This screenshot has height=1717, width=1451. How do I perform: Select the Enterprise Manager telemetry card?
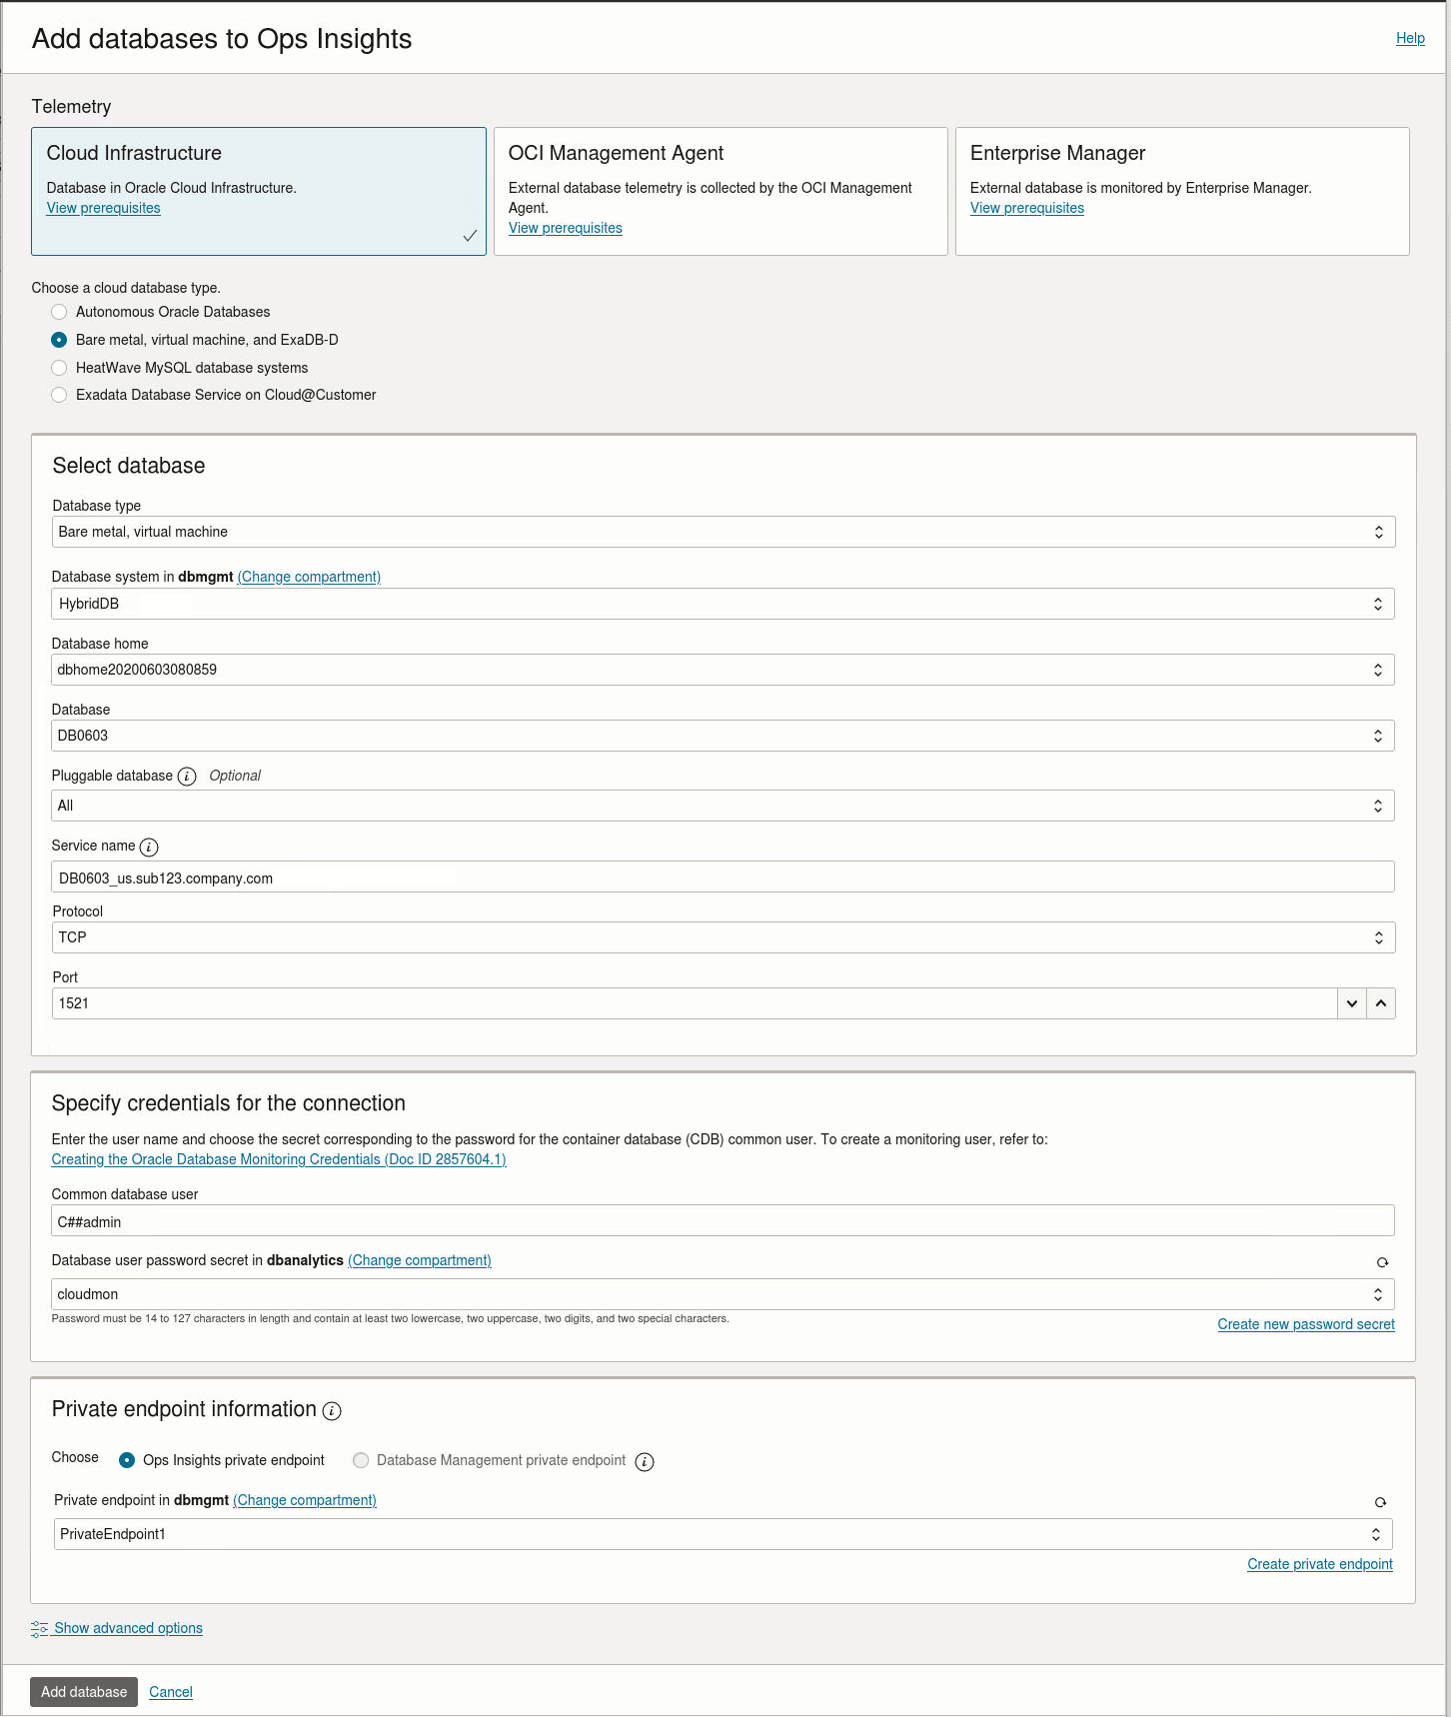point(1182,191)
